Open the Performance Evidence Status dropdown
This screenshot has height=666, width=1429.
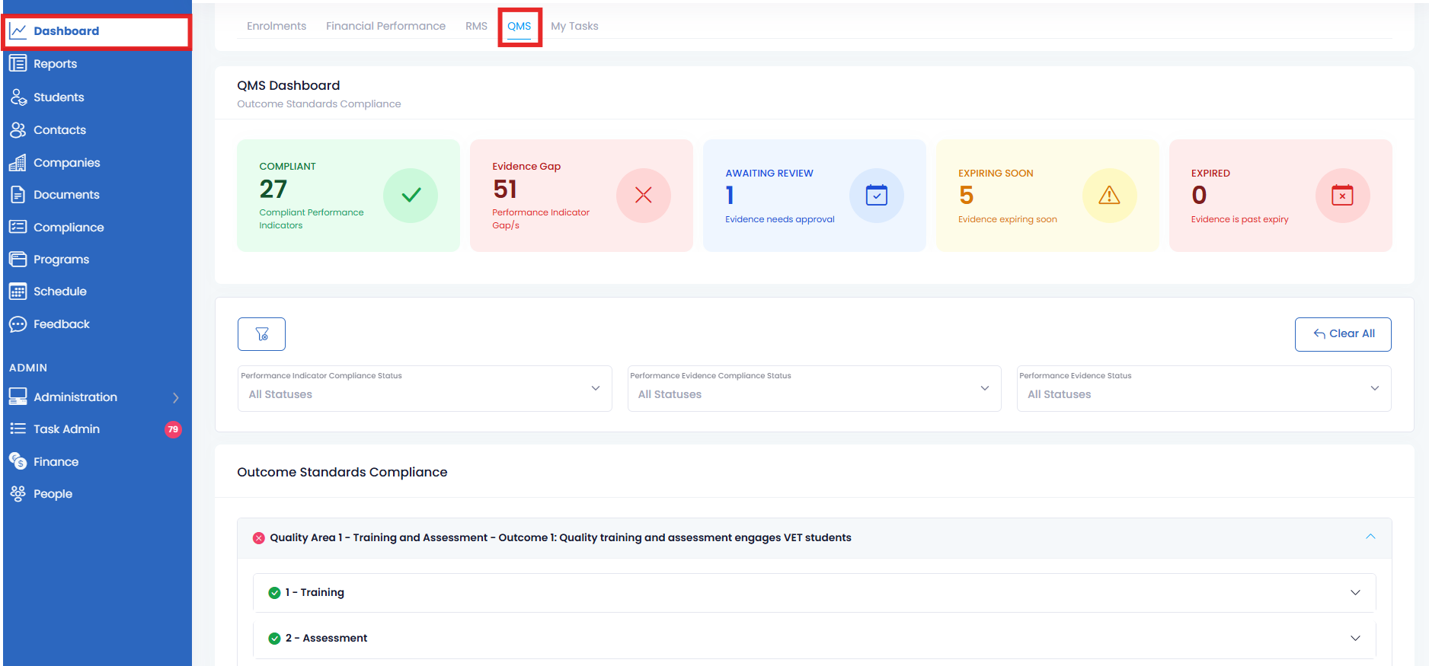(x=1204, y=389)
